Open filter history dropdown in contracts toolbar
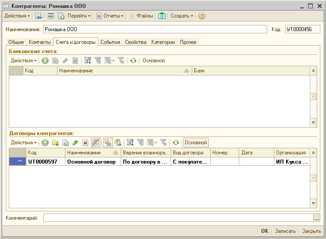 click(x=152, y=143)
